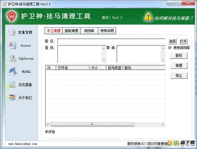Click the 清理 clean button
Viewport: 197px width, 149px height.
pyautogui.click(x=179, y=65)
